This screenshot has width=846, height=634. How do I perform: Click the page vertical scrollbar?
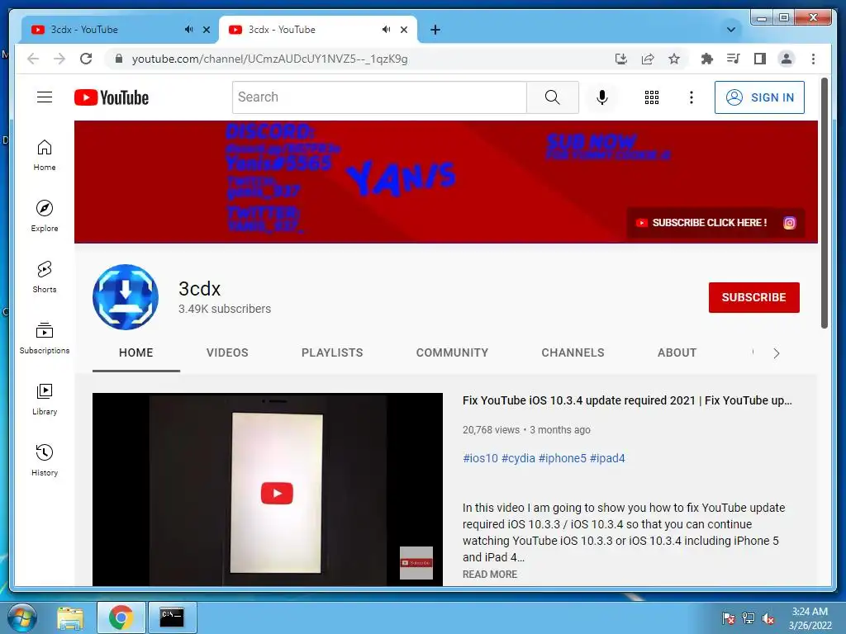[x=824, y=203]
